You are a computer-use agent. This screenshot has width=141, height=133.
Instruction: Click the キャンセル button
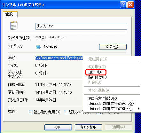pyautogui.click(x=89, y=127)
